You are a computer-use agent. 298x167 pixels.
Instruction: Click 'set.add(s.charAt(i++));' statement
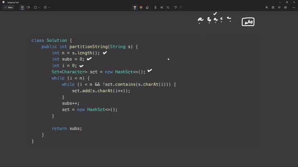(x=101, y=91)
